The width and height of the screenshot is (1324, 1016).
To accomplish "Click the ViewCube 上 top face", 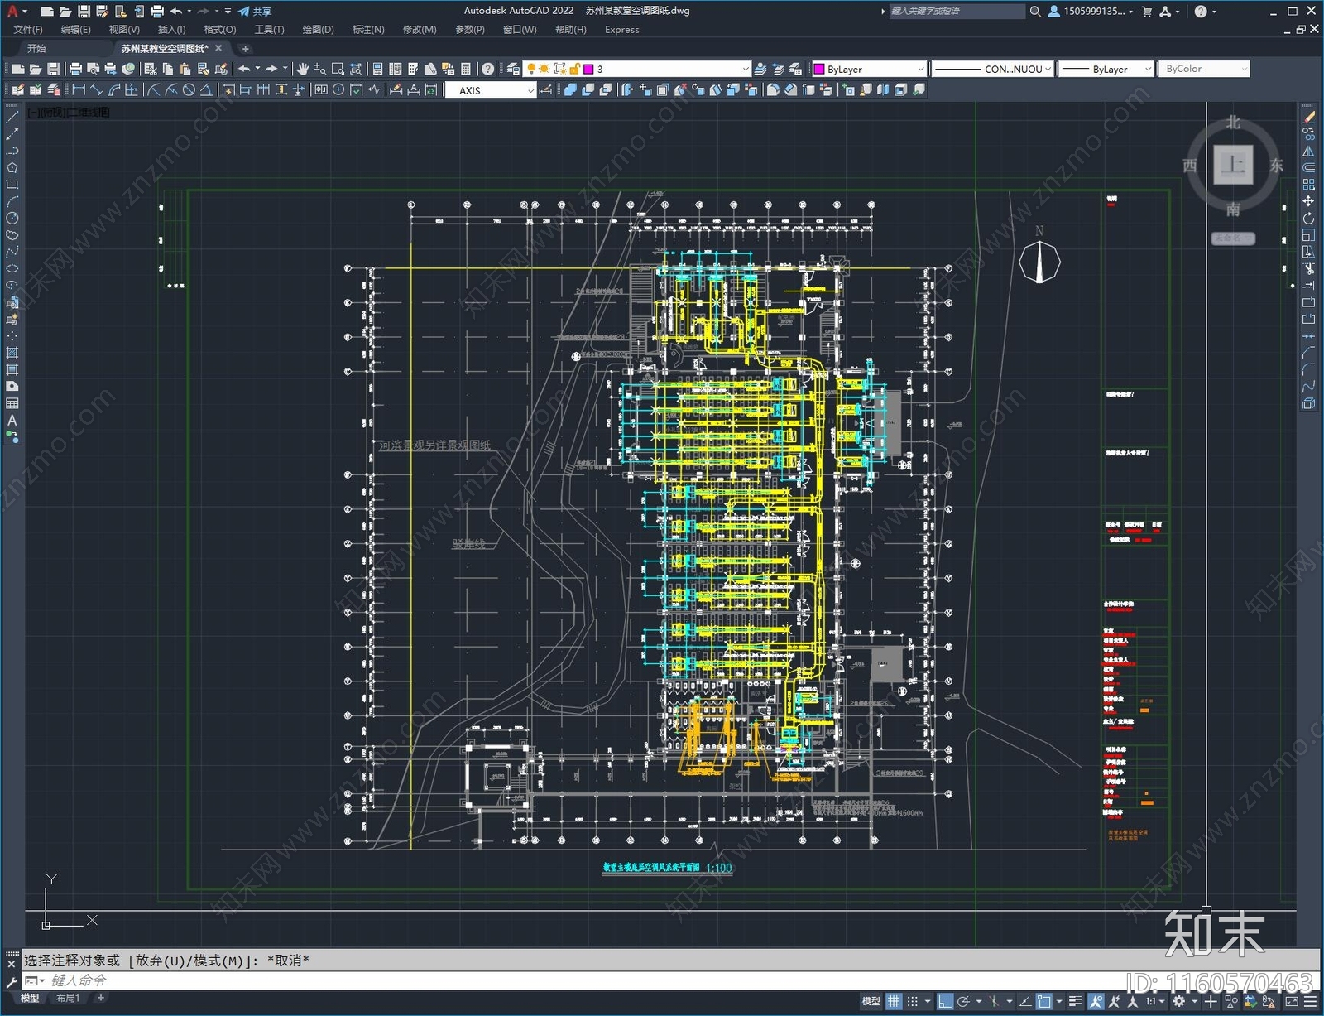I will 1233,164.
